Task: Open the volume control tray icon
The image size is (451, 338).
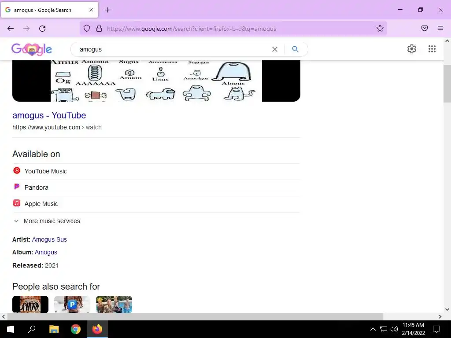Action: pos(394,329)
